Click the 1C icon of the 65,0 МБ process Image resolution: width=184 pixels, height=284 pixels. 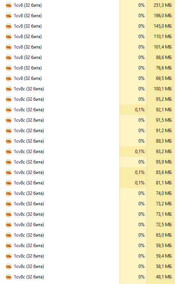(9, 235)
